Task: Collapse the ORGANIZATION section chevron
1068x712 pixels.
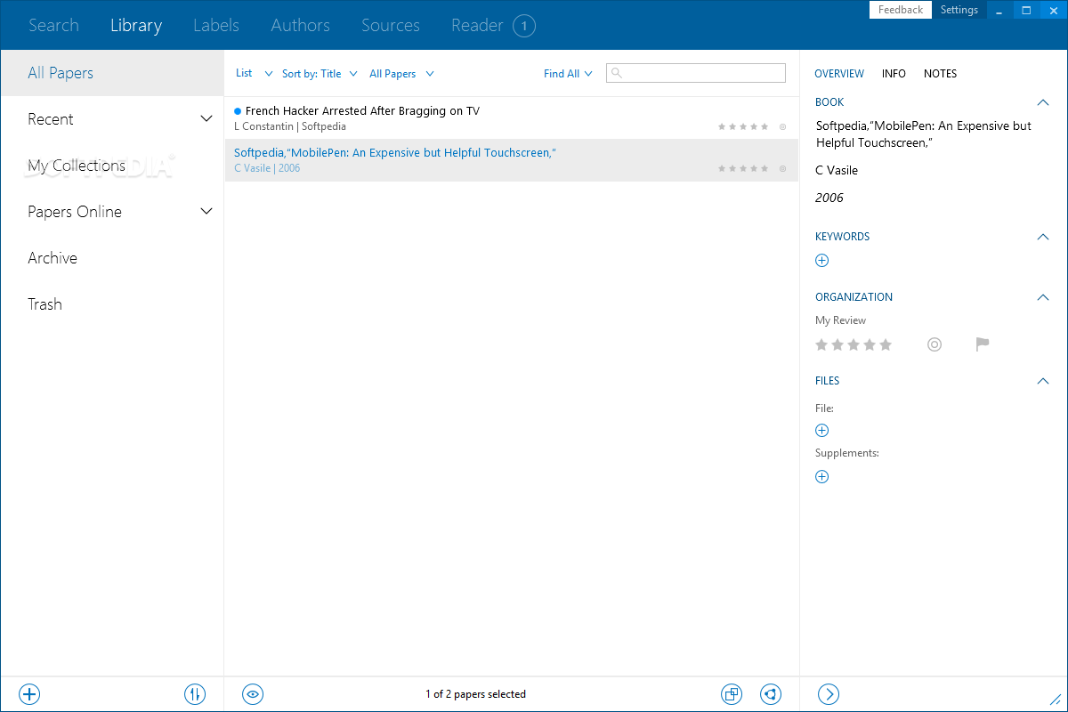Action: pyautogui.click(x=1043, y=297)
